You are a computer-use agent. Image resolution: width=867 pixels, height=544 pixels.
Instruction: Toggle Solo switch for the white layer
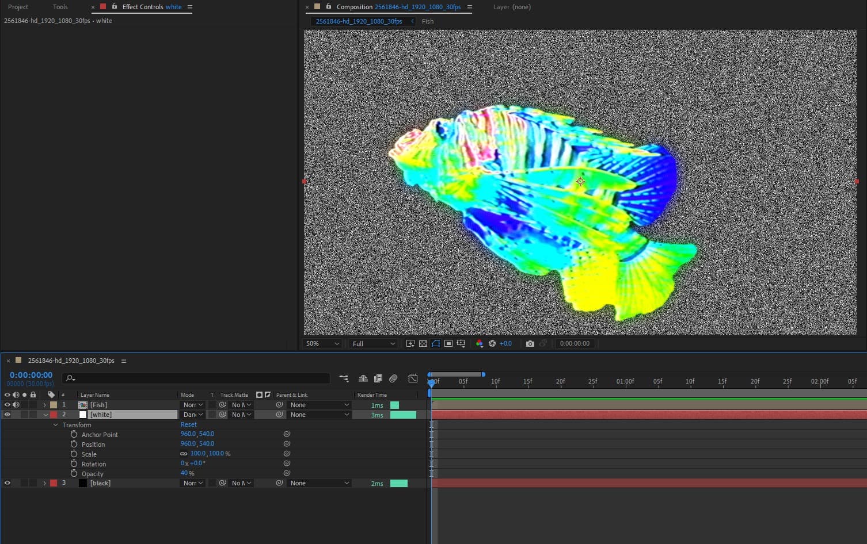[25, 415]
